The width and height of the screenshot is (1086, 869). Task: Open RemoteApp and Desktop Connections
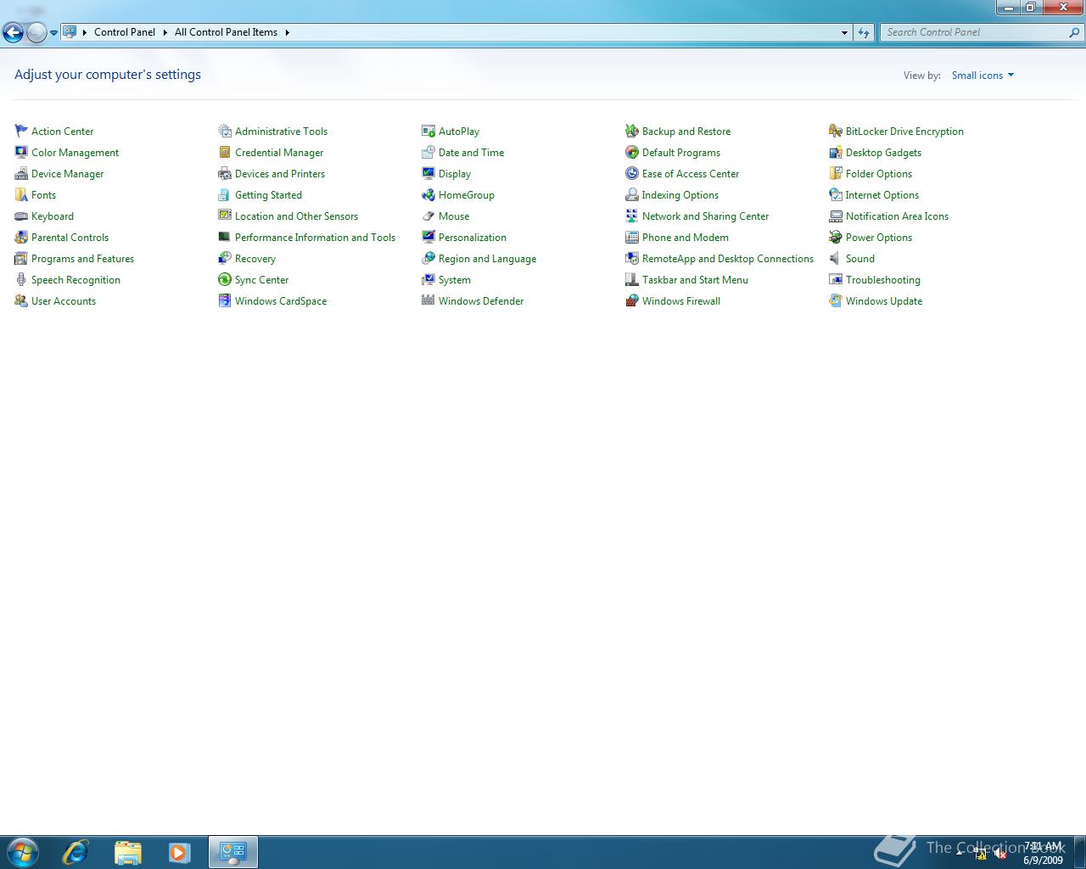[728, 259]
